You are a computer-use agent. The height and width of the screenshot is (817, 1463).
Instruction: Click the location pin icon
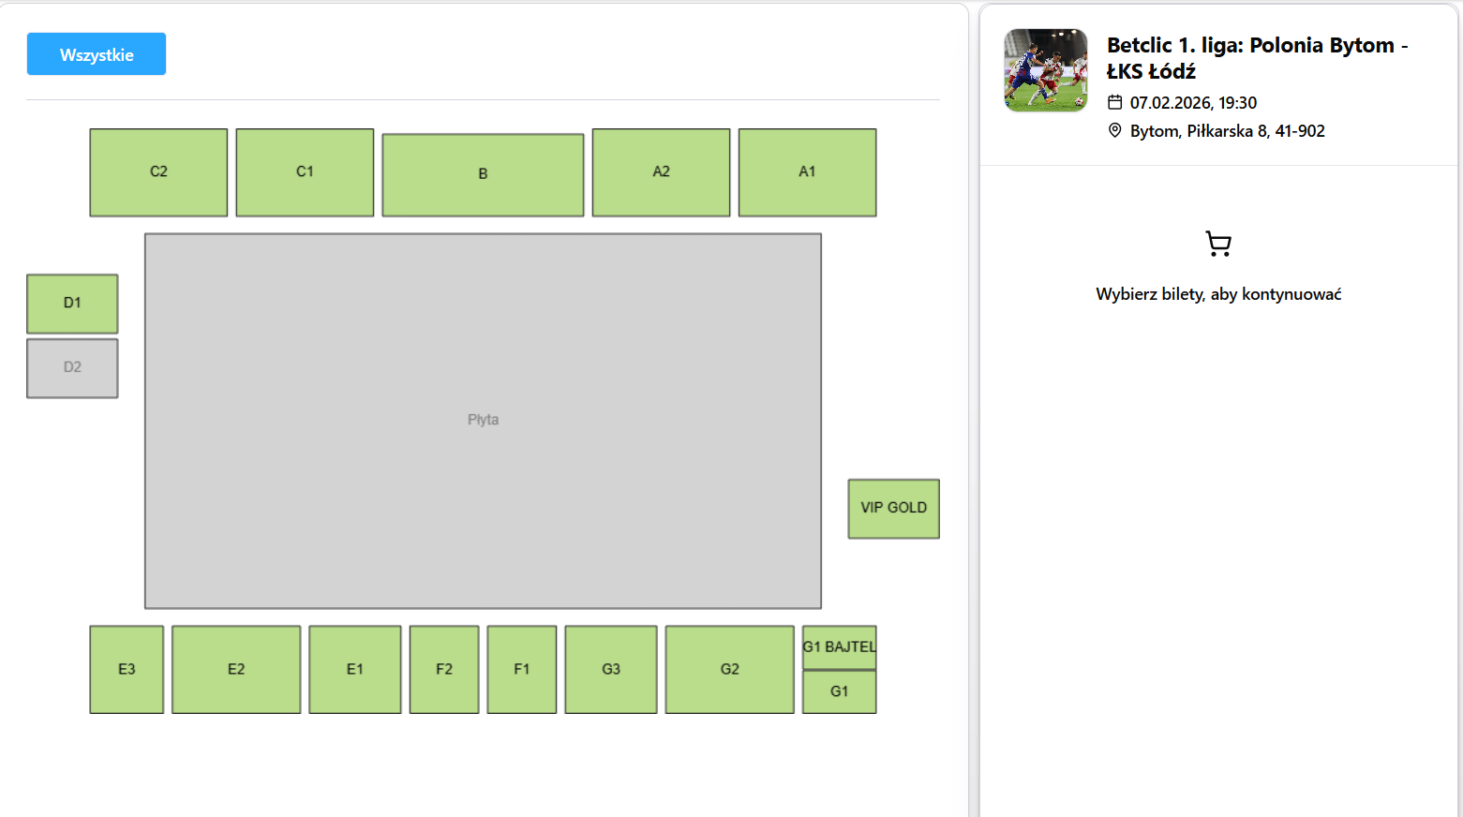[x=1114, y=130]
